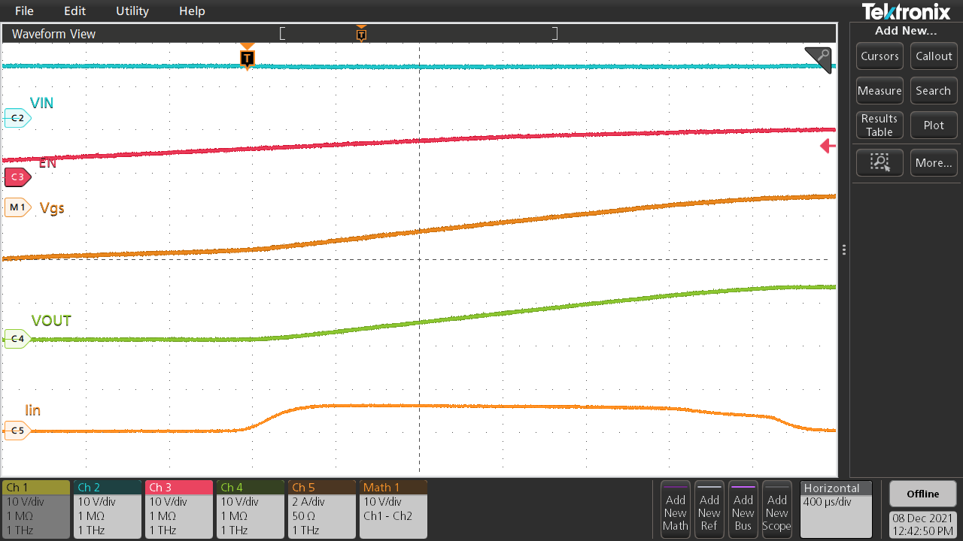Image resolution: width=963 pixels, height=541 pixels.
Task: Open the Utility menu
Action: point(132,11)
